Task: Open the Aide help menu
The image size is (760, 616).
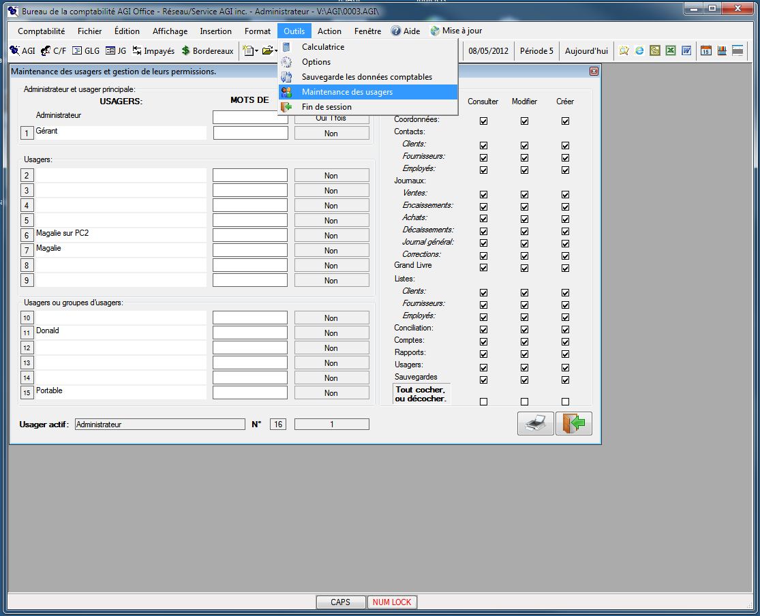Action: click(x=406, y=31)
